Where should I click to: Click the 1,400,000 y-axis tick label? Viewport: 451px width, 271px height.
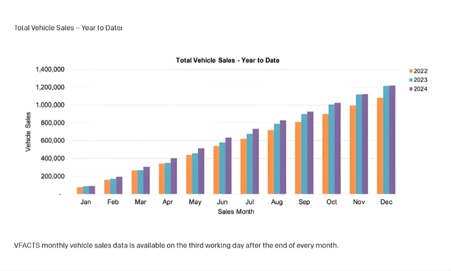[x=50, y=70]
